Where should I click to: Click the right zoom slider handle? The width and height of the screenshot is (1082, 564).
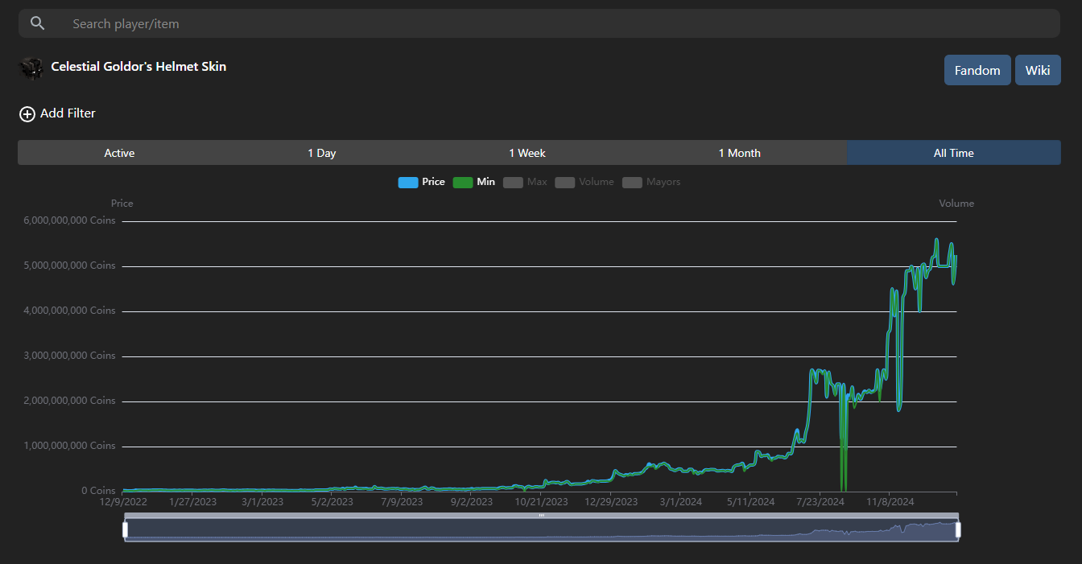(x=958, y=529)
